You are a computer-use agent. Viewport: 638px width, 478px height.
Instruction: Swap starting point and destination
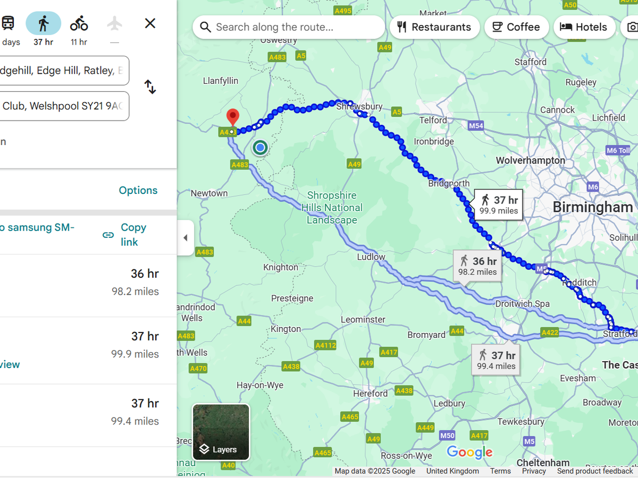150,87
